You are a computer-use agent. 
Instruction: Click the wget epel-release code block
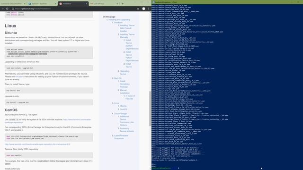pyautogui.click(x=49, y=137)
